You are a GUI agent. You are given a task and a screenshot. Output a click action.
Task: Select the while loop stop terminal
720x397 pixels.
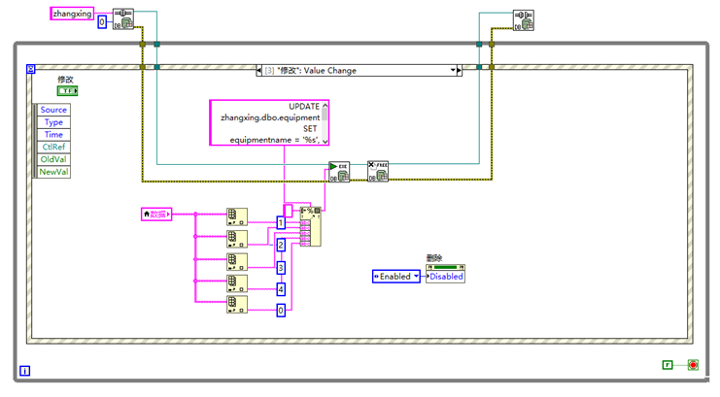pos(693,365)
